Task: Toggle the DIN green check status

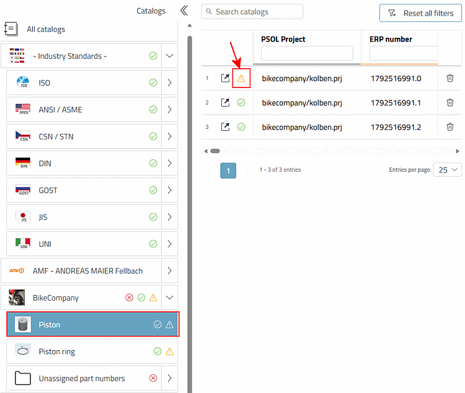Action: click(153, 163)
